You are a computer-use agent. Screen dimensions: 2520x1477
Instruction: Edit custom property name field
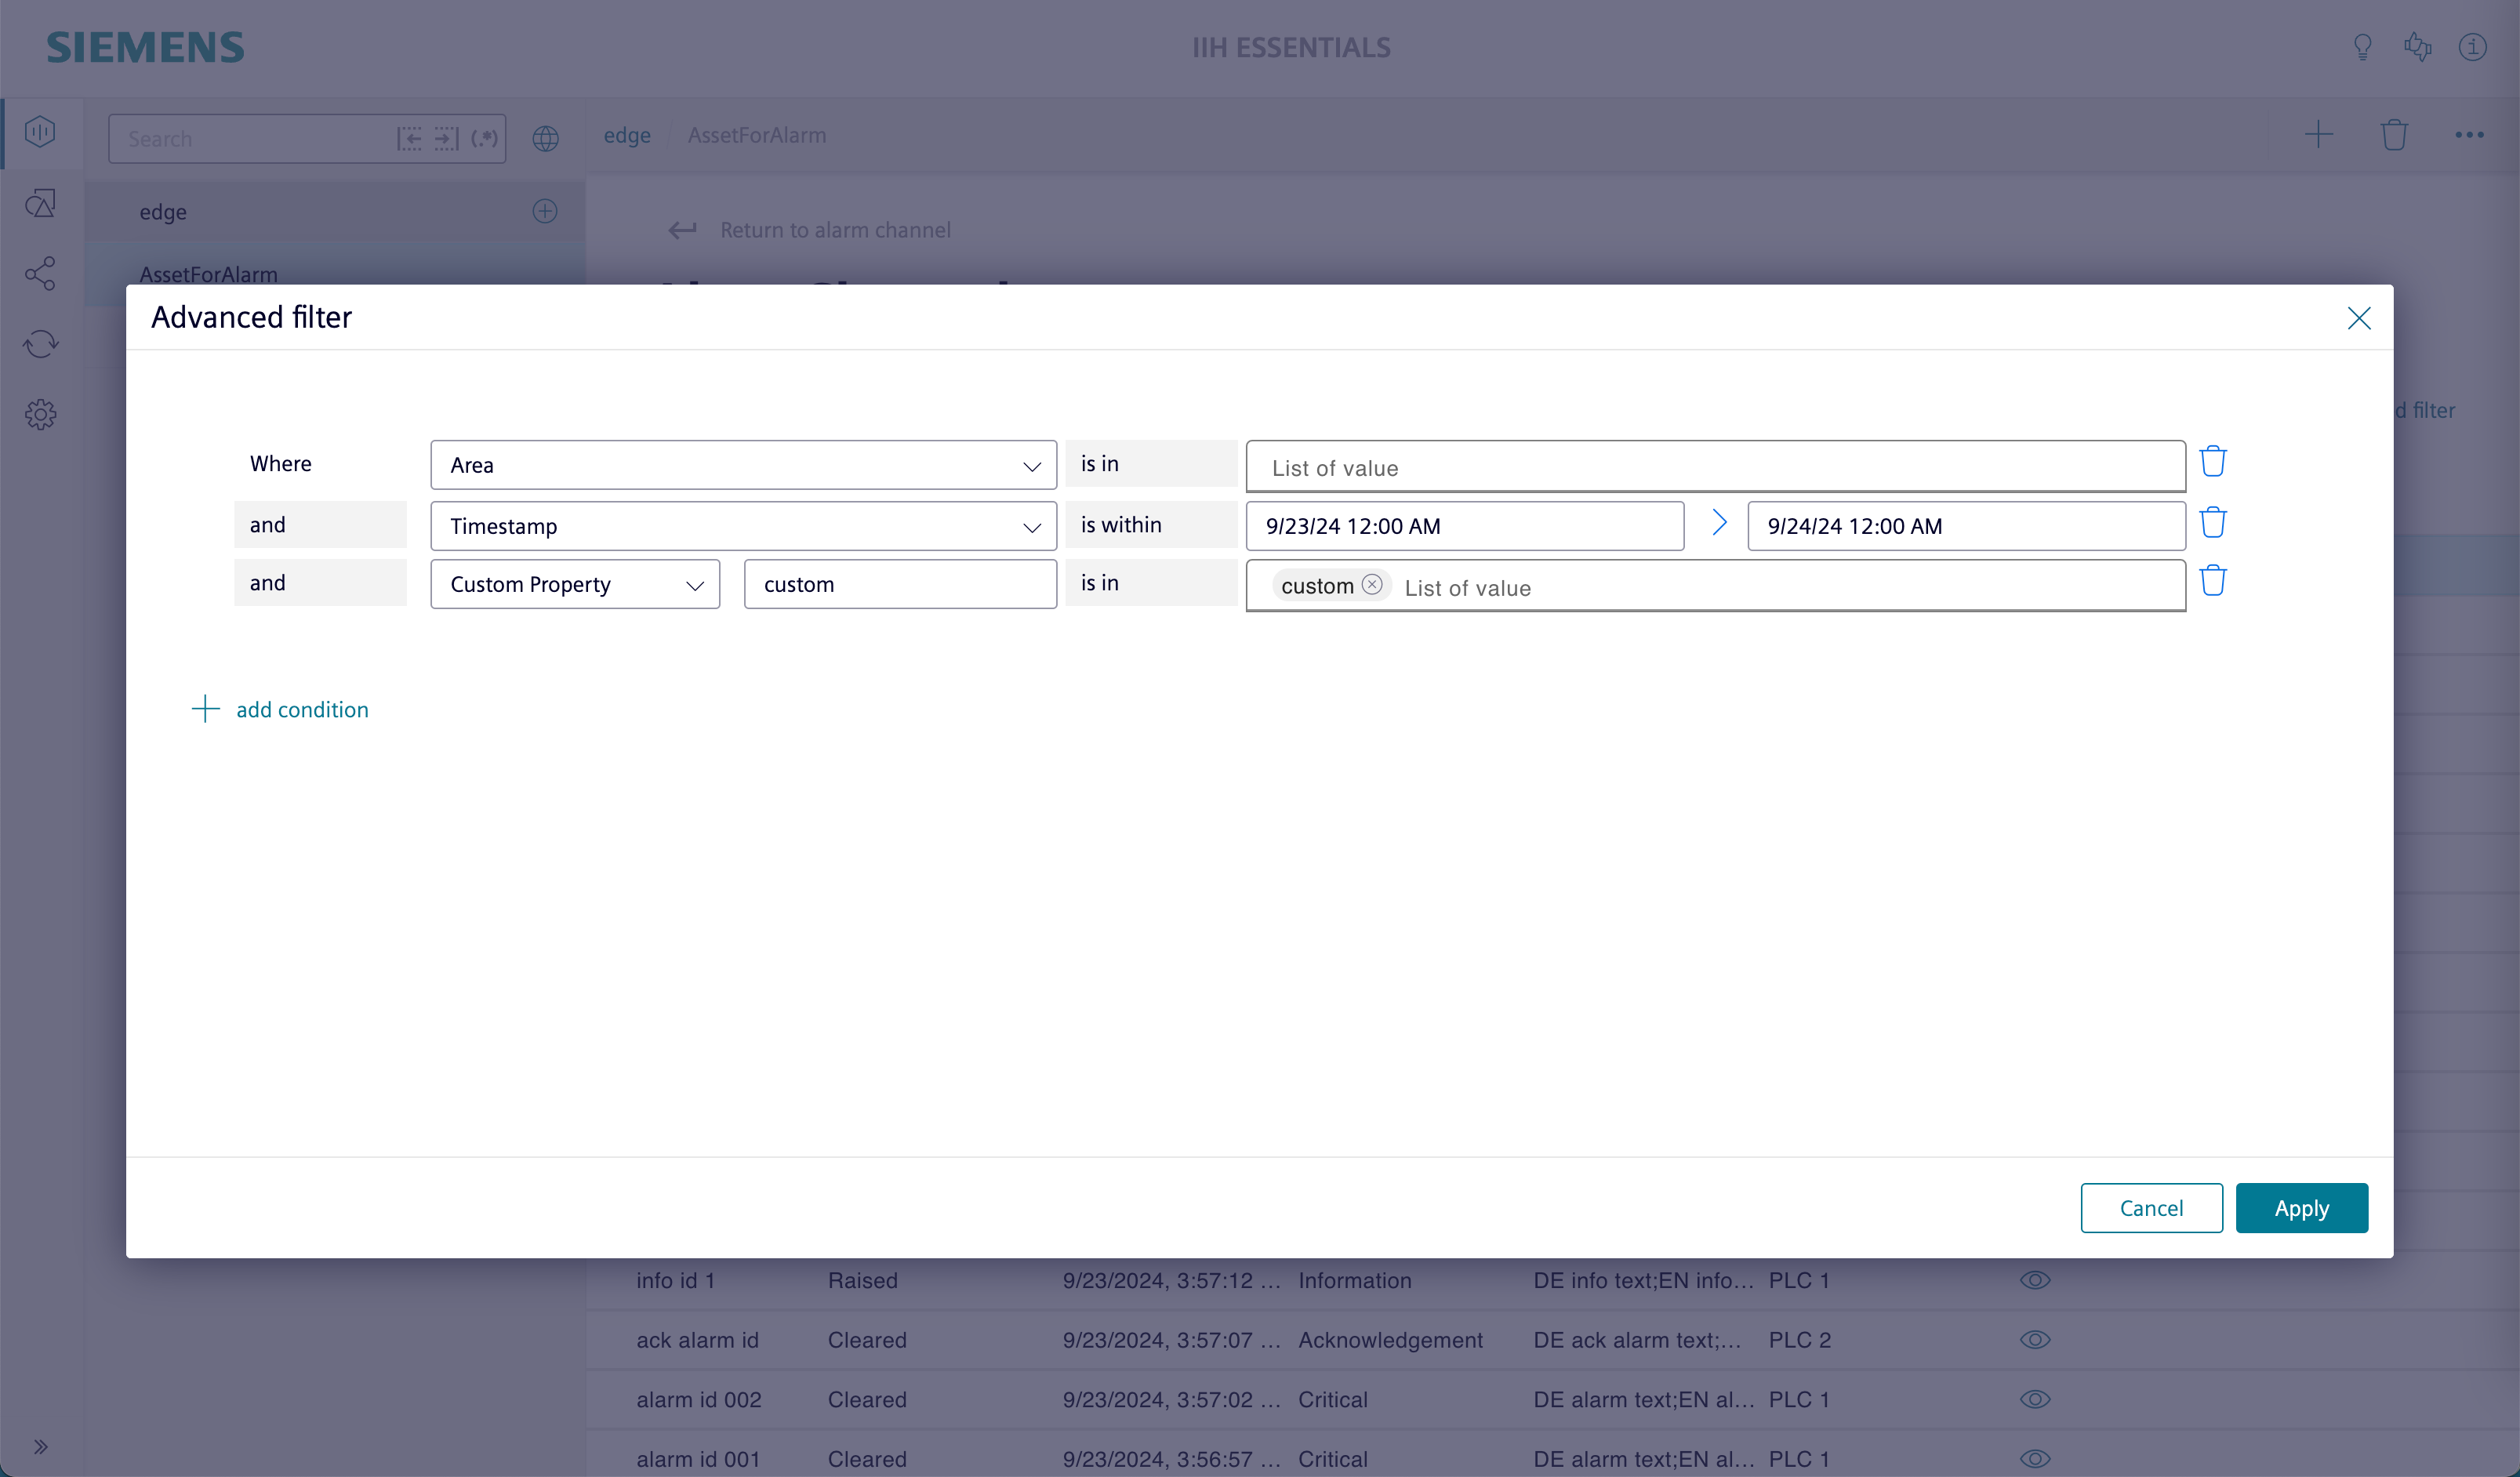click(x=900, y=584)
